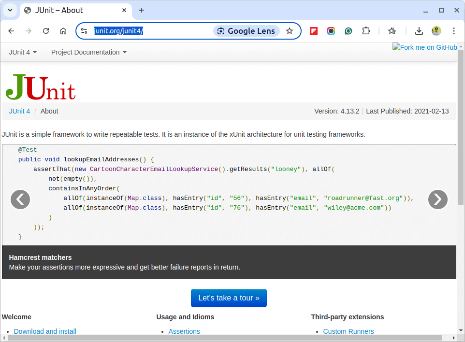Show the previous carousel slide arrow

click(20, 199)
